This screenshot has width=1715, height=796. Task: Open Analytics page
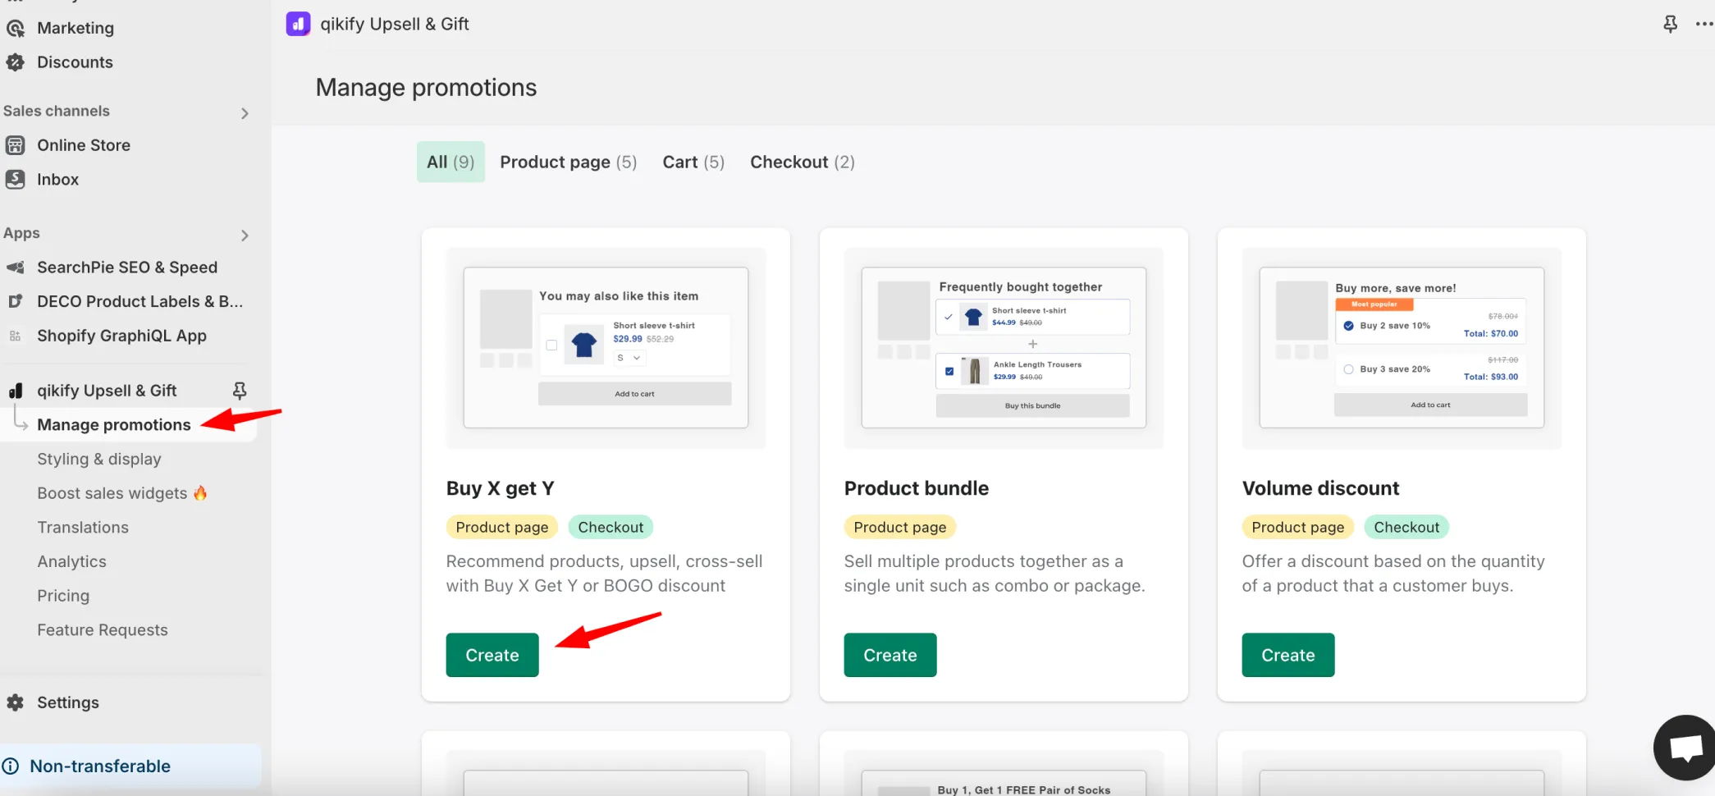pos(71,562)
